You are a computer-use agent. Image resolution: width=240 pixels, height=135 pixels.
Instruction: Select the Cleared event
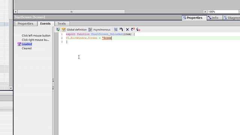click(27, 48)
